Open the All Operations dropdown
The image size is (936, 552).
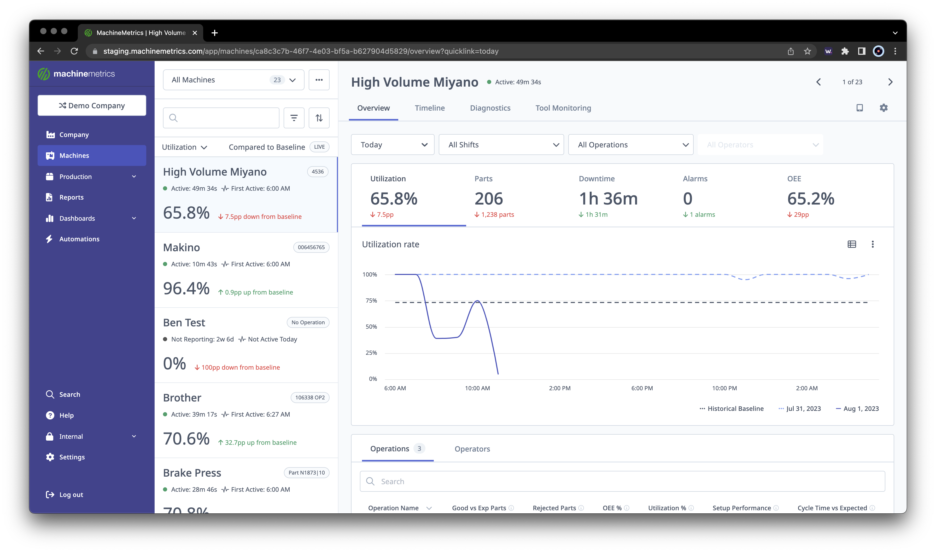click(x=630, y=145)
